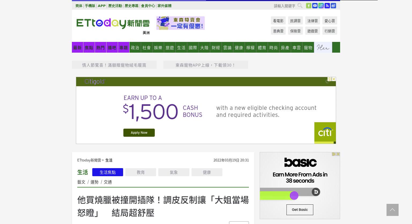Select the 健康 tab under 生活
This screenshot has height=224, width=412.
click(207, 172)
